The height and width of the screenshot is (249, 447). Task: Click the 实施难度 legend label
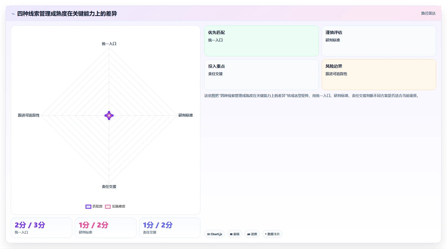pyautogui.click(x=118, y=206)
